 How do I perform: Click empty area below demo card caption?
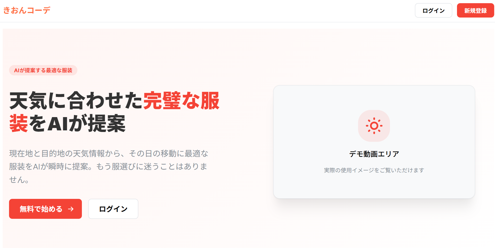click(x=374, y=186)
